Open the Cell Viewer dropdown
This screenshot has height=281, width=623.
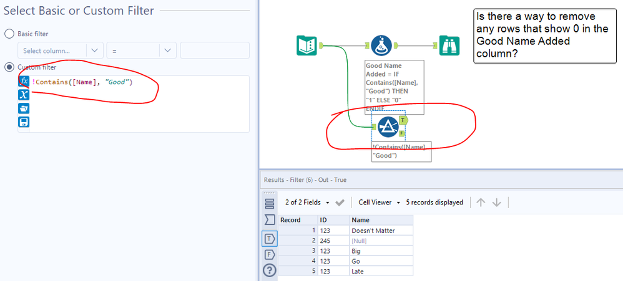point(380,202)
